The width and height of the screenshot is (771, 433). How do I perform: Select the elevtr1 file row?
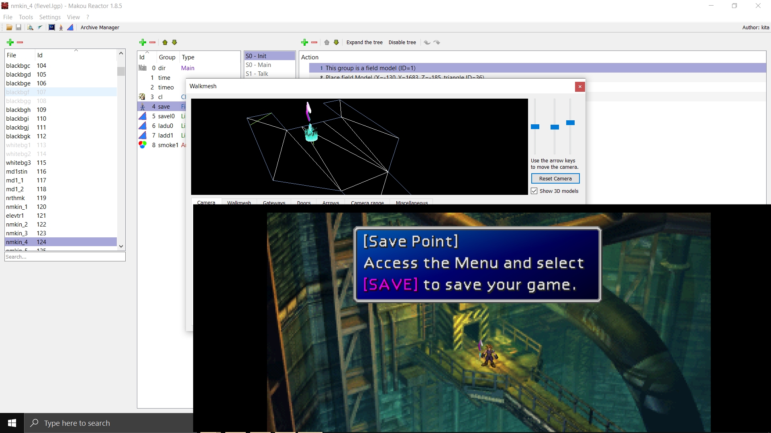tap(61, 216)
